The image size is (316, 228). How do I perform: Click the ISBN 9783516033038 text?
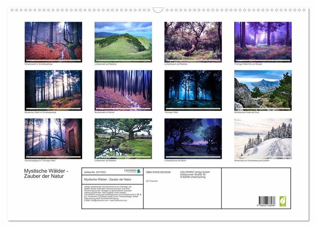coord(158,172)
